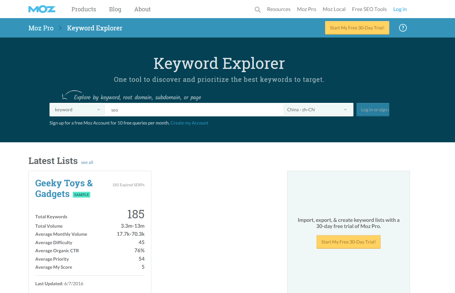Click Create my Account link
This screenshot has width=455, height=293.
(189, 123)
